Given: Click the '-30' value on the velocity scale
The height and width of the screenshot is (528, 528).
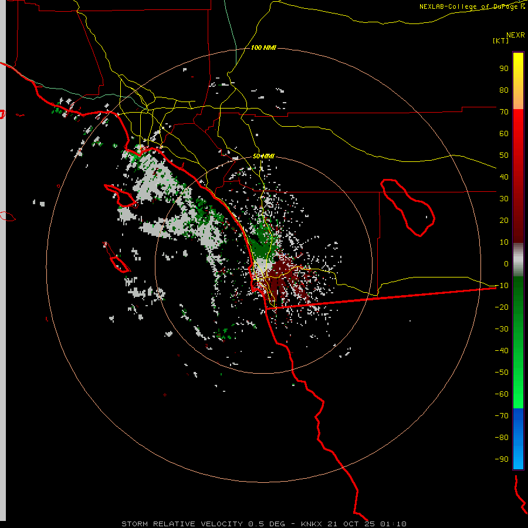Looking at the screenshot, I should click(x=502, y=329).
